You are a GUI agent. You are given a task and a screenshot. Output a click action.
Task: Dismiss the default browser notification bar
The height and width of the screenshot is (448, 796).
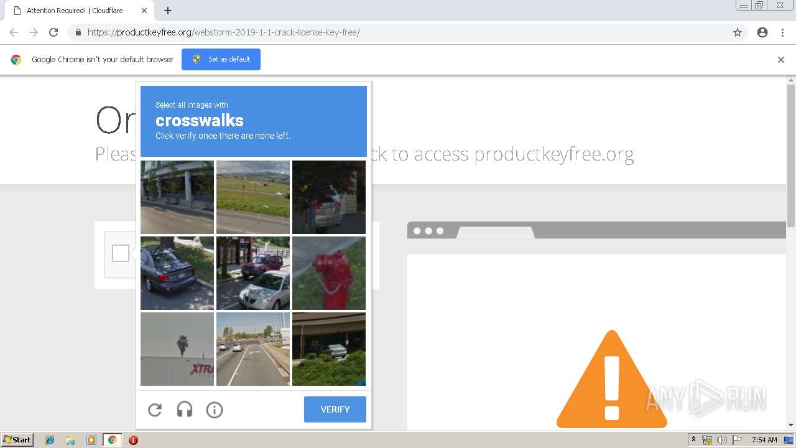pyautogui.click(x=781, y=60)
